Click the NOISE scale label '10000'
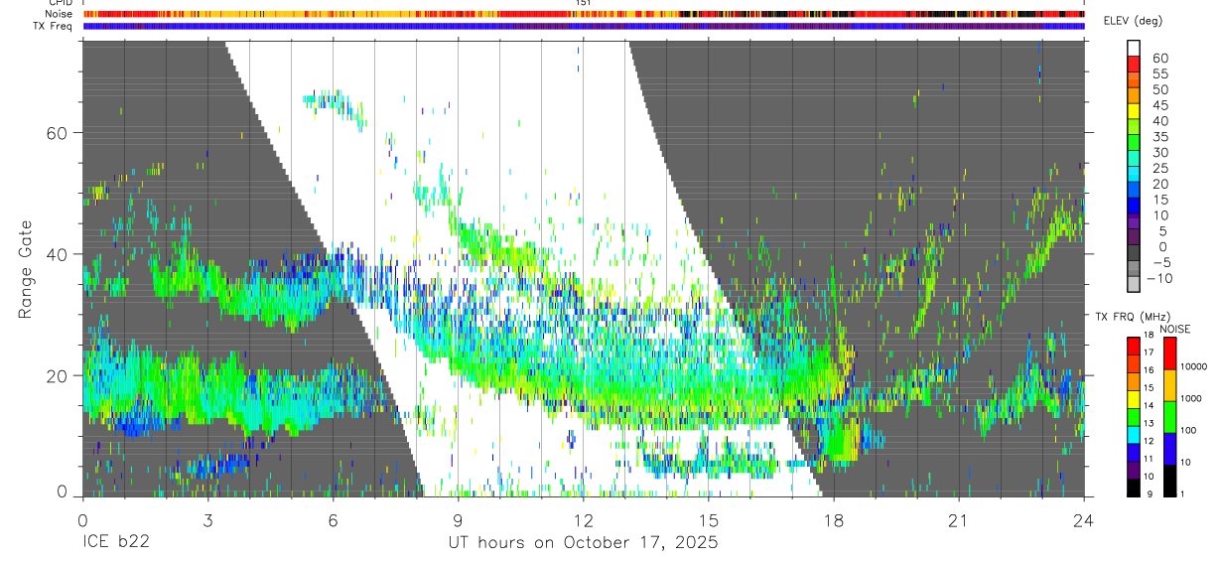 point(1194,366)
